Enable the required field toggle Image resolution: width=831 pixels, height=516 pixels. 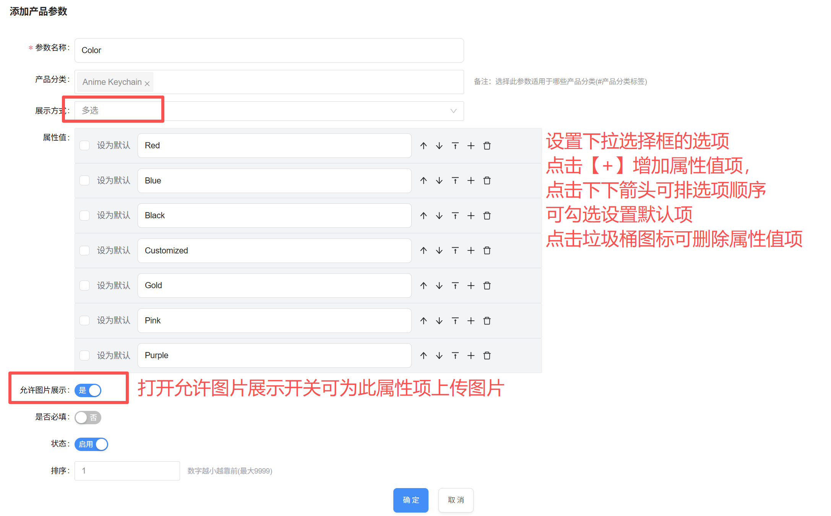[x=88, y=417]
